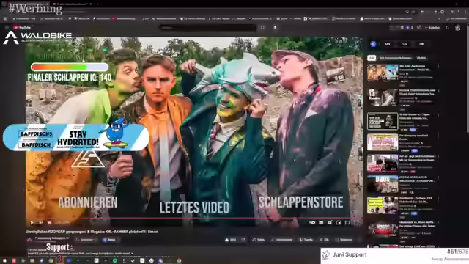Click the YouTube logo
The width and height of the screenshot is (469, 264).
tap(22, 28)
